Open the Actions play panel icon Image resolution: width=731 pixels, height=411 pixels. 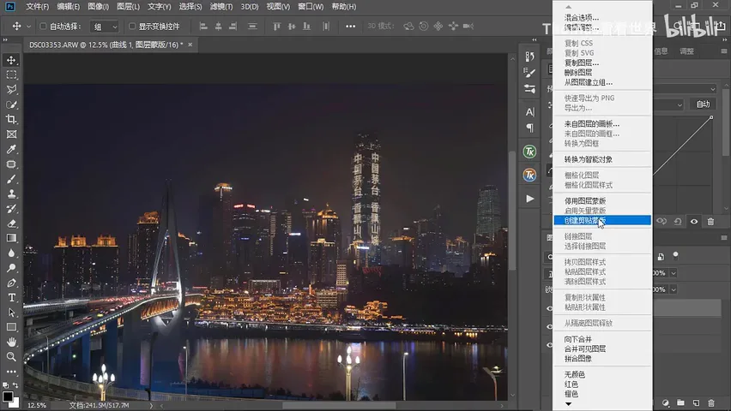pos(530,199)
